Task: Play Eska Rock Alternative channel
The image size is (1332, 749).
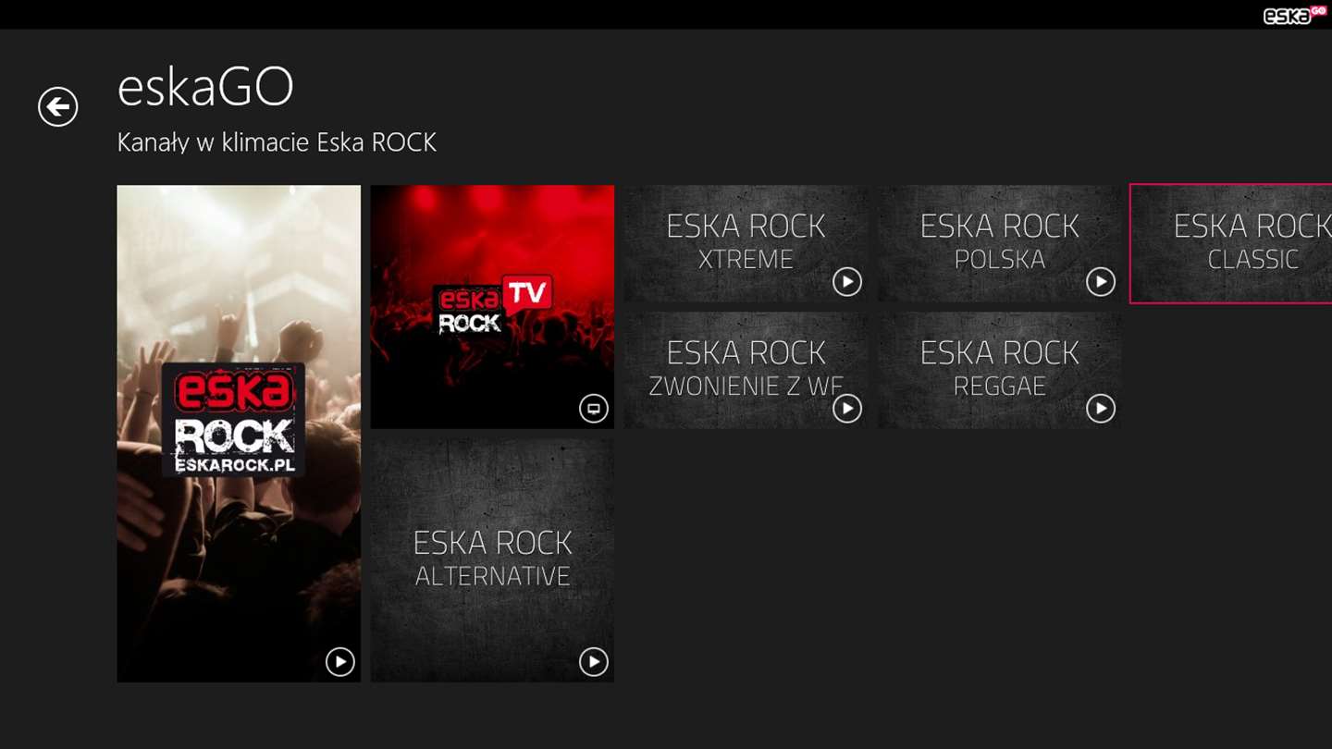Action: pyautogui.click(x=594, y=661)
